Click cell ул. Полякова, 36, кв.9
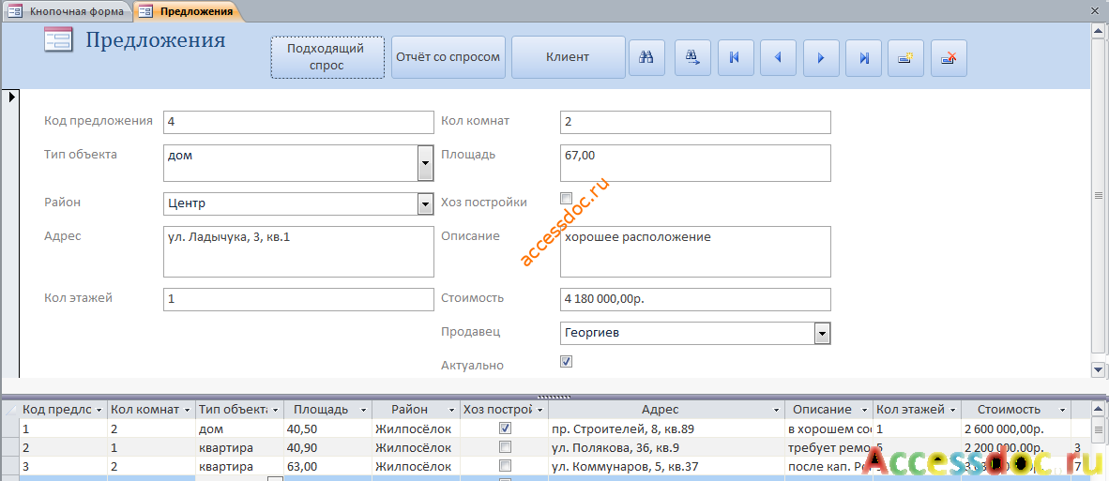Viewport: 1109px width, 481px height. coord(666,447)
